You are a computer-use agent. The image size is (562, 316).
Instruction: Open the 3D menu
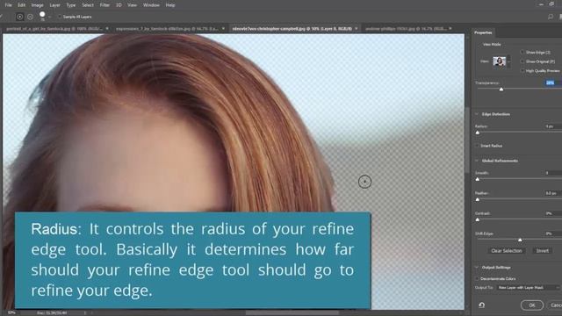click(119, 5)
